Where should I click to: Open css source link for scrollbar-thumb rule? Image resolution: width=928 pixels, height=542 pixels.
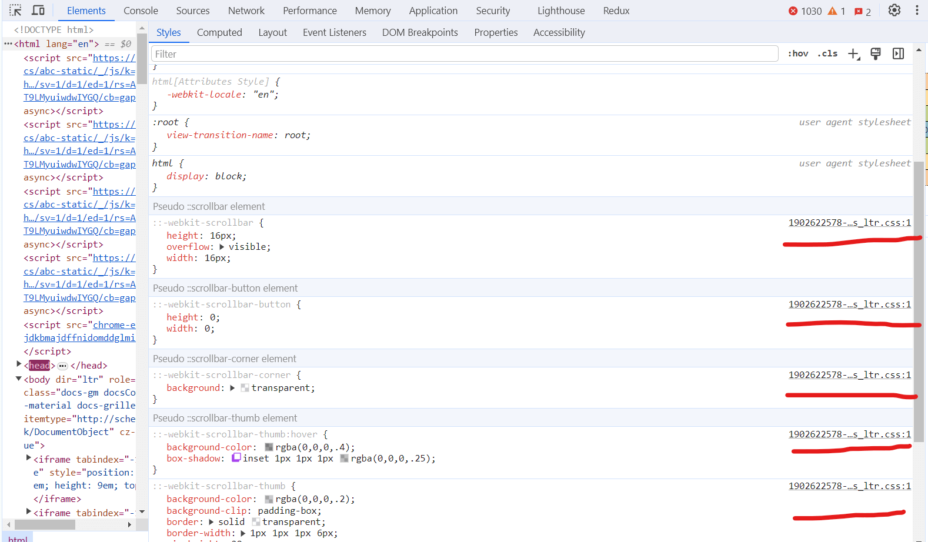[x=850, y=486]
